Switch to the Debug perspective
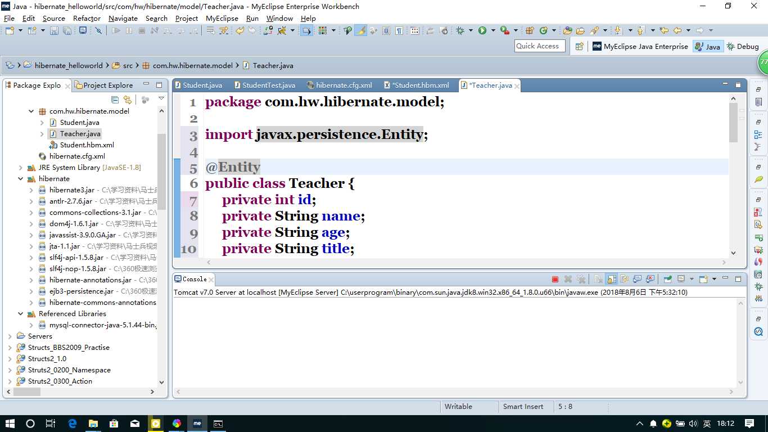The image size is (768, 432). point(743,47)
